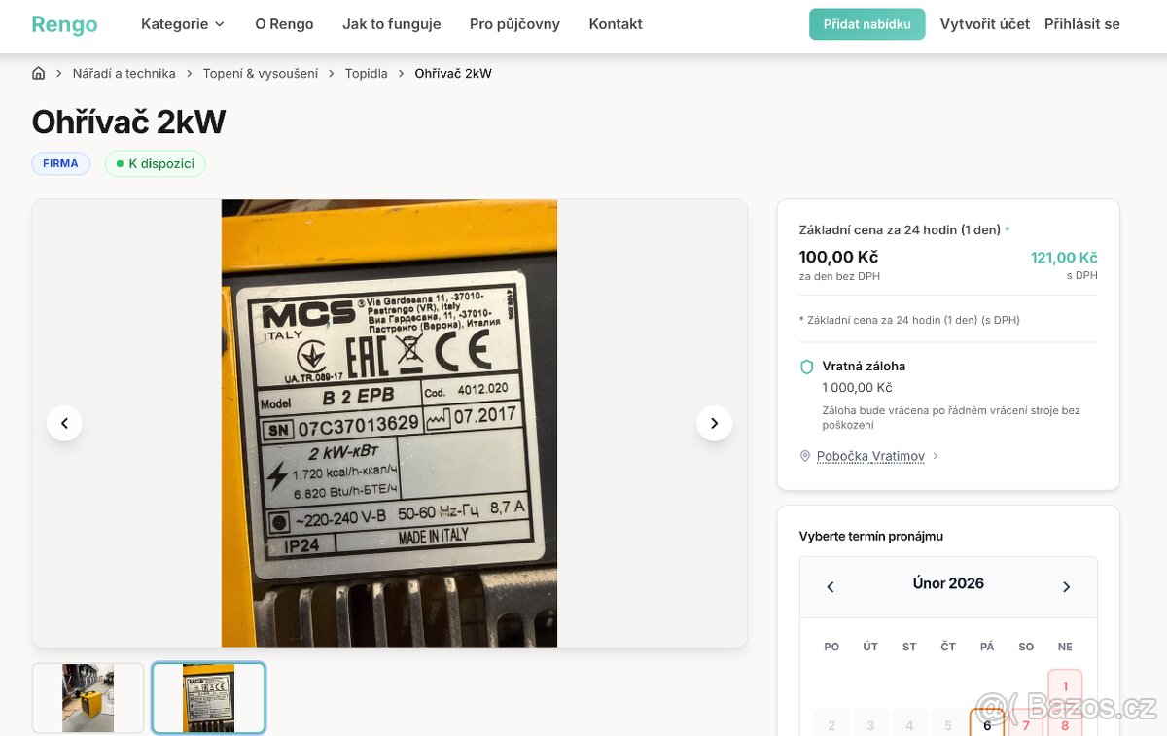Open Topení & vysoušení breadcrumb link
1167x736 pixels.
pyautogui.click(x=260, y=74)
